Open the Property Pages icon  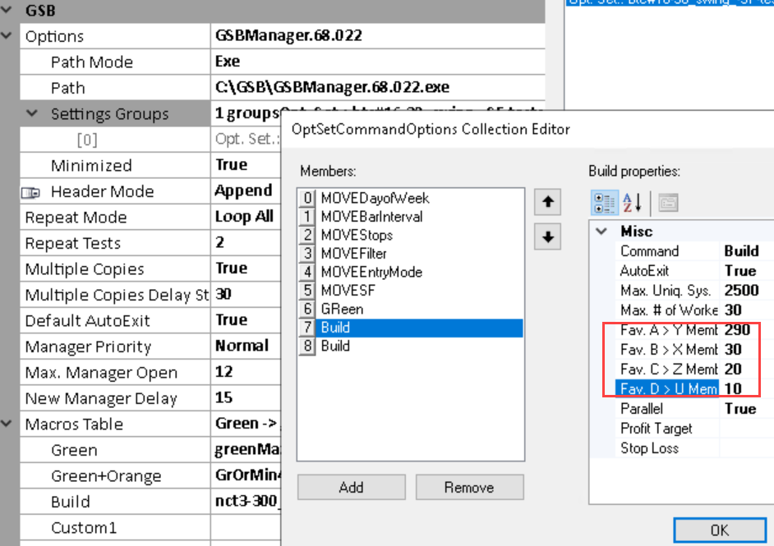pos(666,202)
